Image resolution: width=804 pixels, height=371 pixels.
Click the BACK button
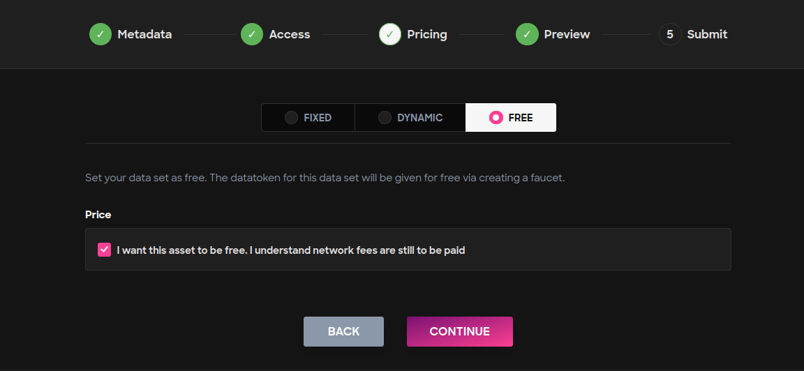[x=343, y=331]
